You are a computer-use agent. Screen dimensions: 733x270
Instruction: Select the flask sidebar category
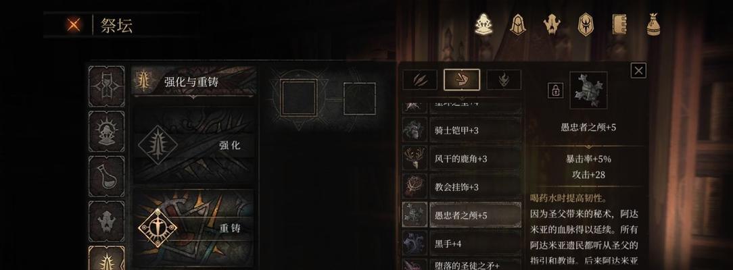click(107, 176)
